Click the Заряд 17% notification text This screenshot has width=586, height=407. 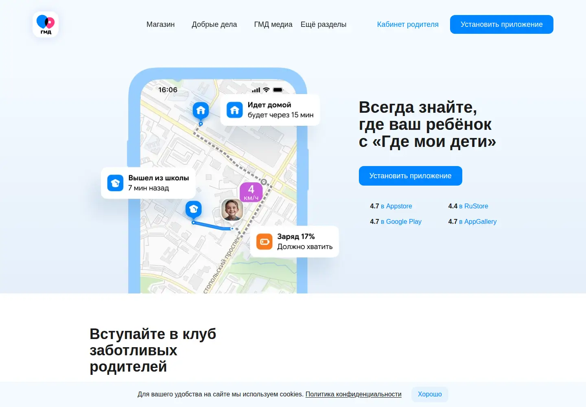[x=296, y=236]
